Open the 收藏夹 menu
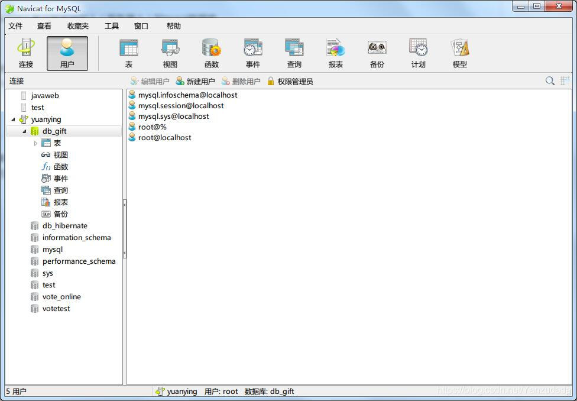The width and height of the screenshot is (577, 401). click(78, 26)
